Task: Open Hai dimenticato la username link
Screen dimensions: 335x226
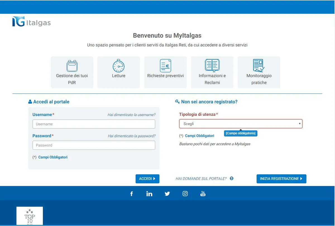Action: pos(131,115)
